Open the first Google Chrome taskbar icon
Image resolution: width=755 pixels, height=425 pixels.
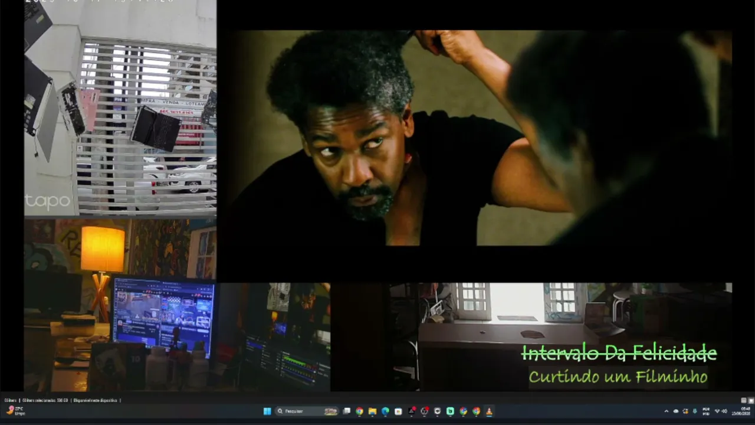click(x=359, y=411)
